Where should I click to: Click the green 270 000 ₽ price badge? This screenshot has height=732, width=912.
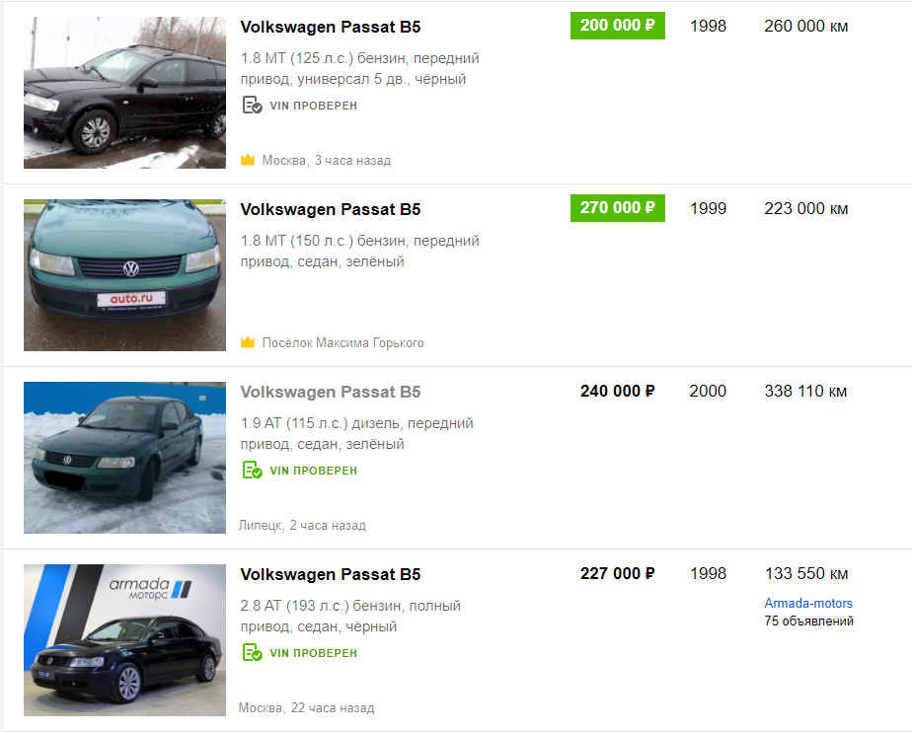click(x=618, y=208)
